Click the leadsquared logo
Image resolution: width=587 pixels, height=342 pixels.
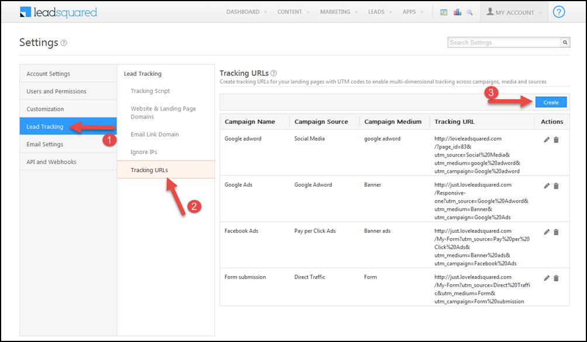58,12
